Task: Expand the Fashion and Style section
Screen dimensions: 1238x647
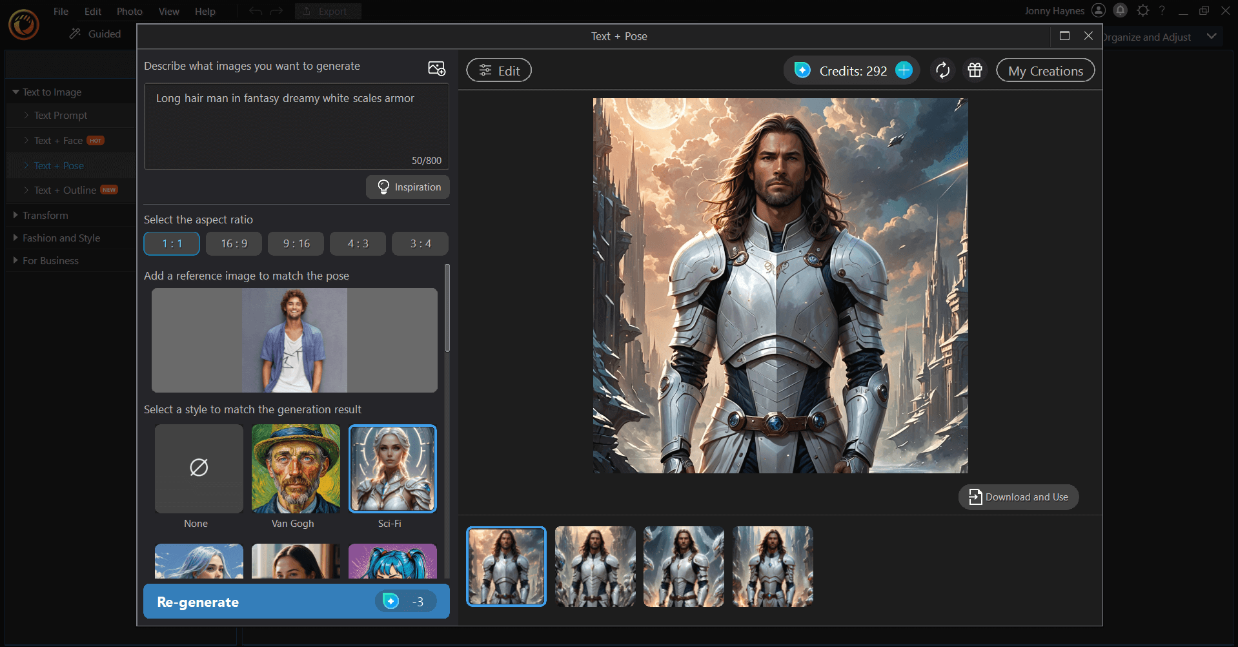Action: (61, 238)
